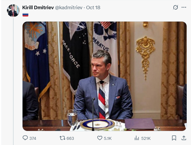Screen dimensions: 191x145
Task: Click Kirill Dmitriev's profile avatar
Action: coord(13,11)
